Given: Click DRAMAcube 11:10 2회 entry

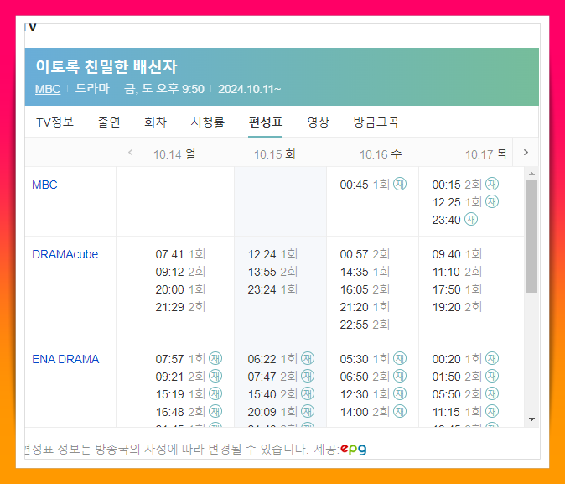Looking at the screenshot, I should tap(457, 272).
